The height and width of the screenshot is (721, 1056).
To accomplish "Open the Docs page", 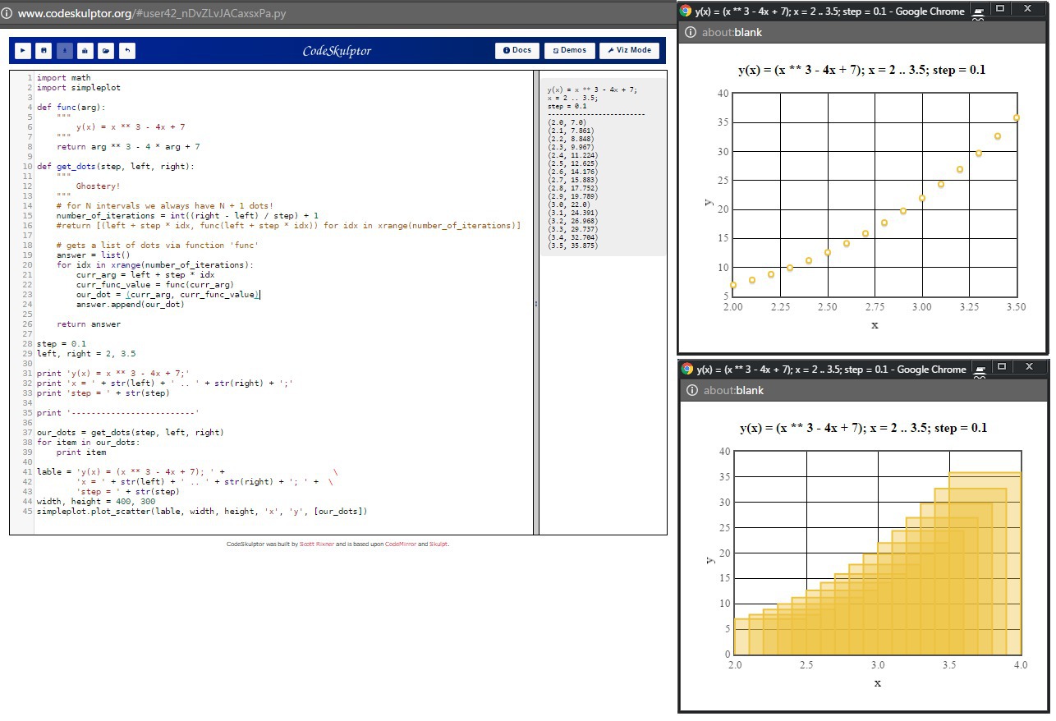I will point(517,50).
